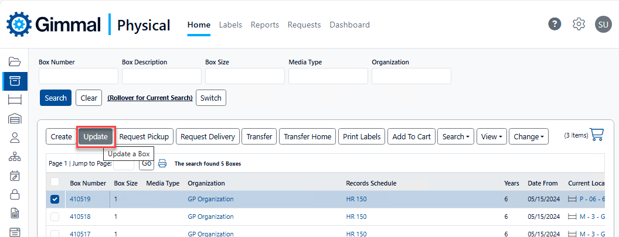Check the checkbox for box 410518
The width and height of the screenshot is (619, 237).
(x=55, y=217)
